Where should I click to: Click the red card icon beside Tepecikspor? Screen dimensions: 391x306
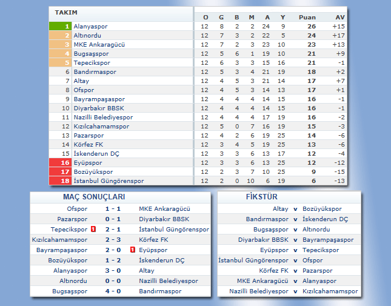93,229
